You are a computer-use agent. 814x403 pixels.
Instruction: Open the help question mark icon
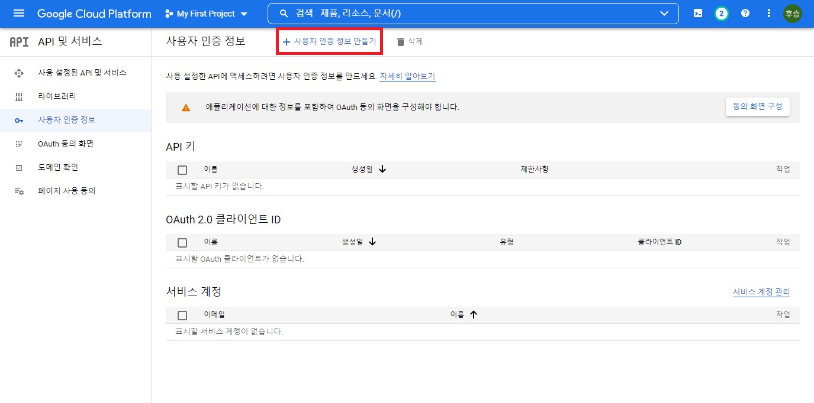coord(745,14)
